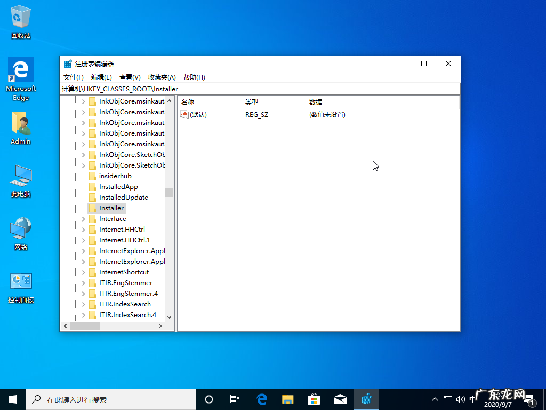Click the volume icon in the system tray

point(460,399)
